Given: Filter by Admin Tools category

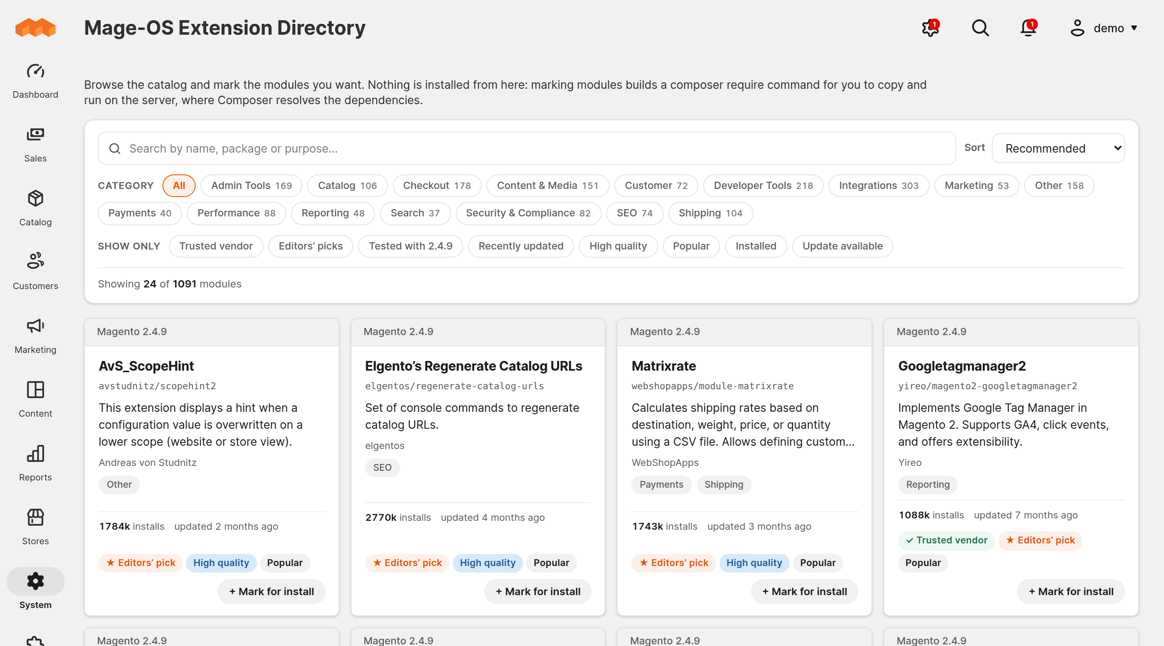Looking at the screenshot, I should pyautogui.click(x=251, y=186).
